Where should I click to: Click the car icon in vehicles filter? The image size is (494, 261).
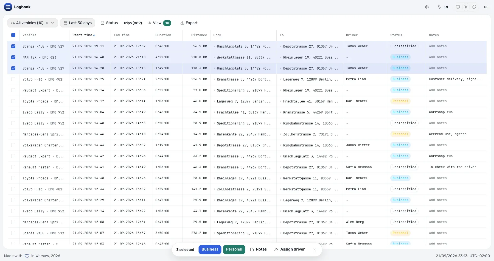pos(13,23)
